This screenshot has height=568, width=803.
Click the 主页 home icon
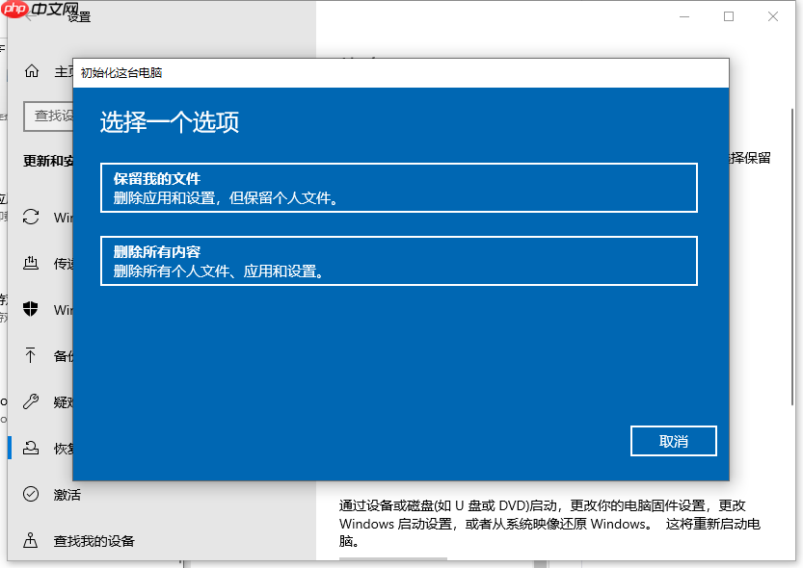[31, 70]
